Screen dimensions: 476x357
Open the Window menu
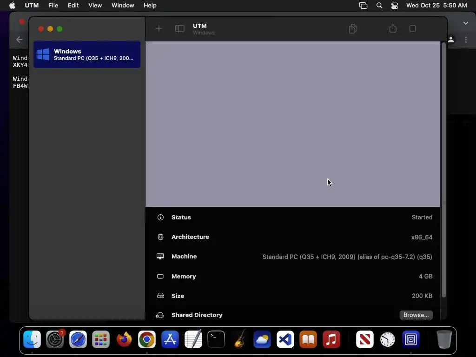point(123,5)
